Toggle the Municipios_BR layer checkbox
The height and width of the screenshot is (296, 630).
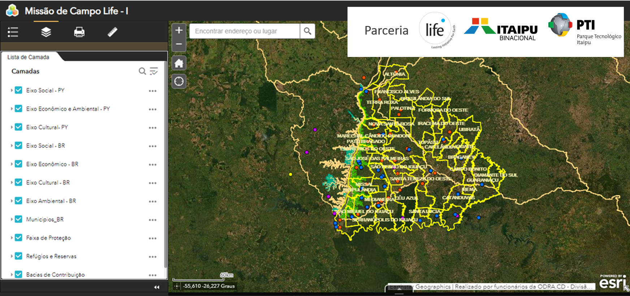point(18,219)
